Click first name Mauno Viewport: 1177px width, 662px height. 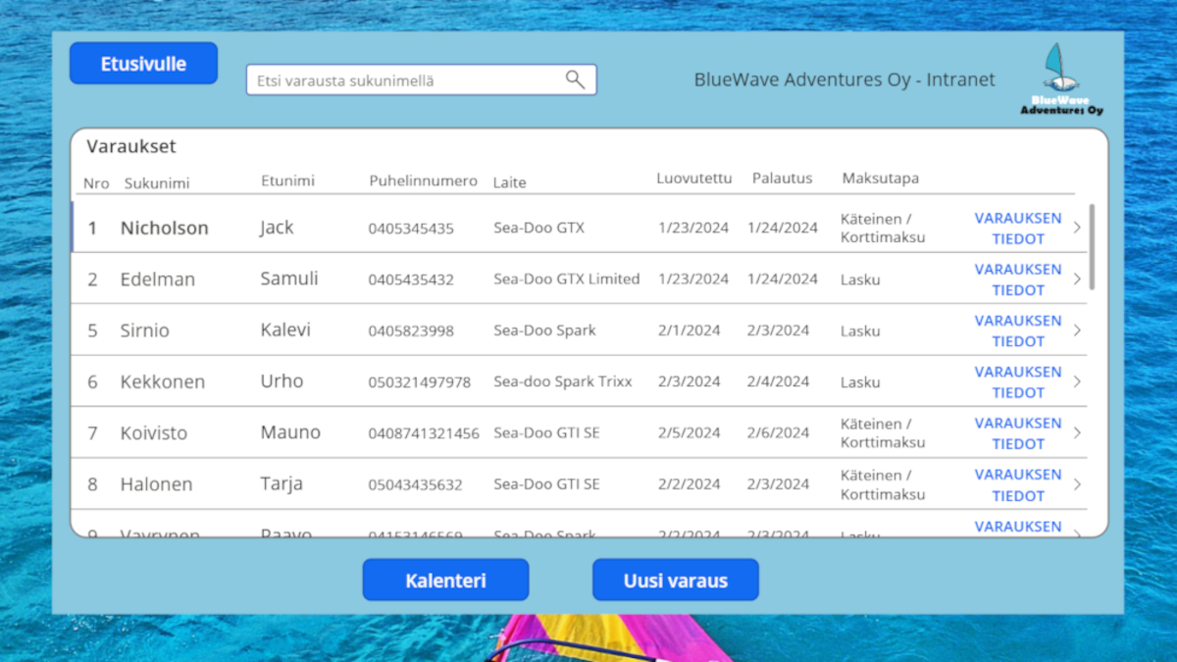290,433
